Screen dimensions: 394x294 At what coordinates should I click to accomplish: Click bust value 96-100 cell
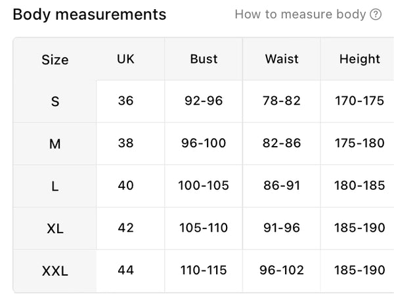click(204, 143)
